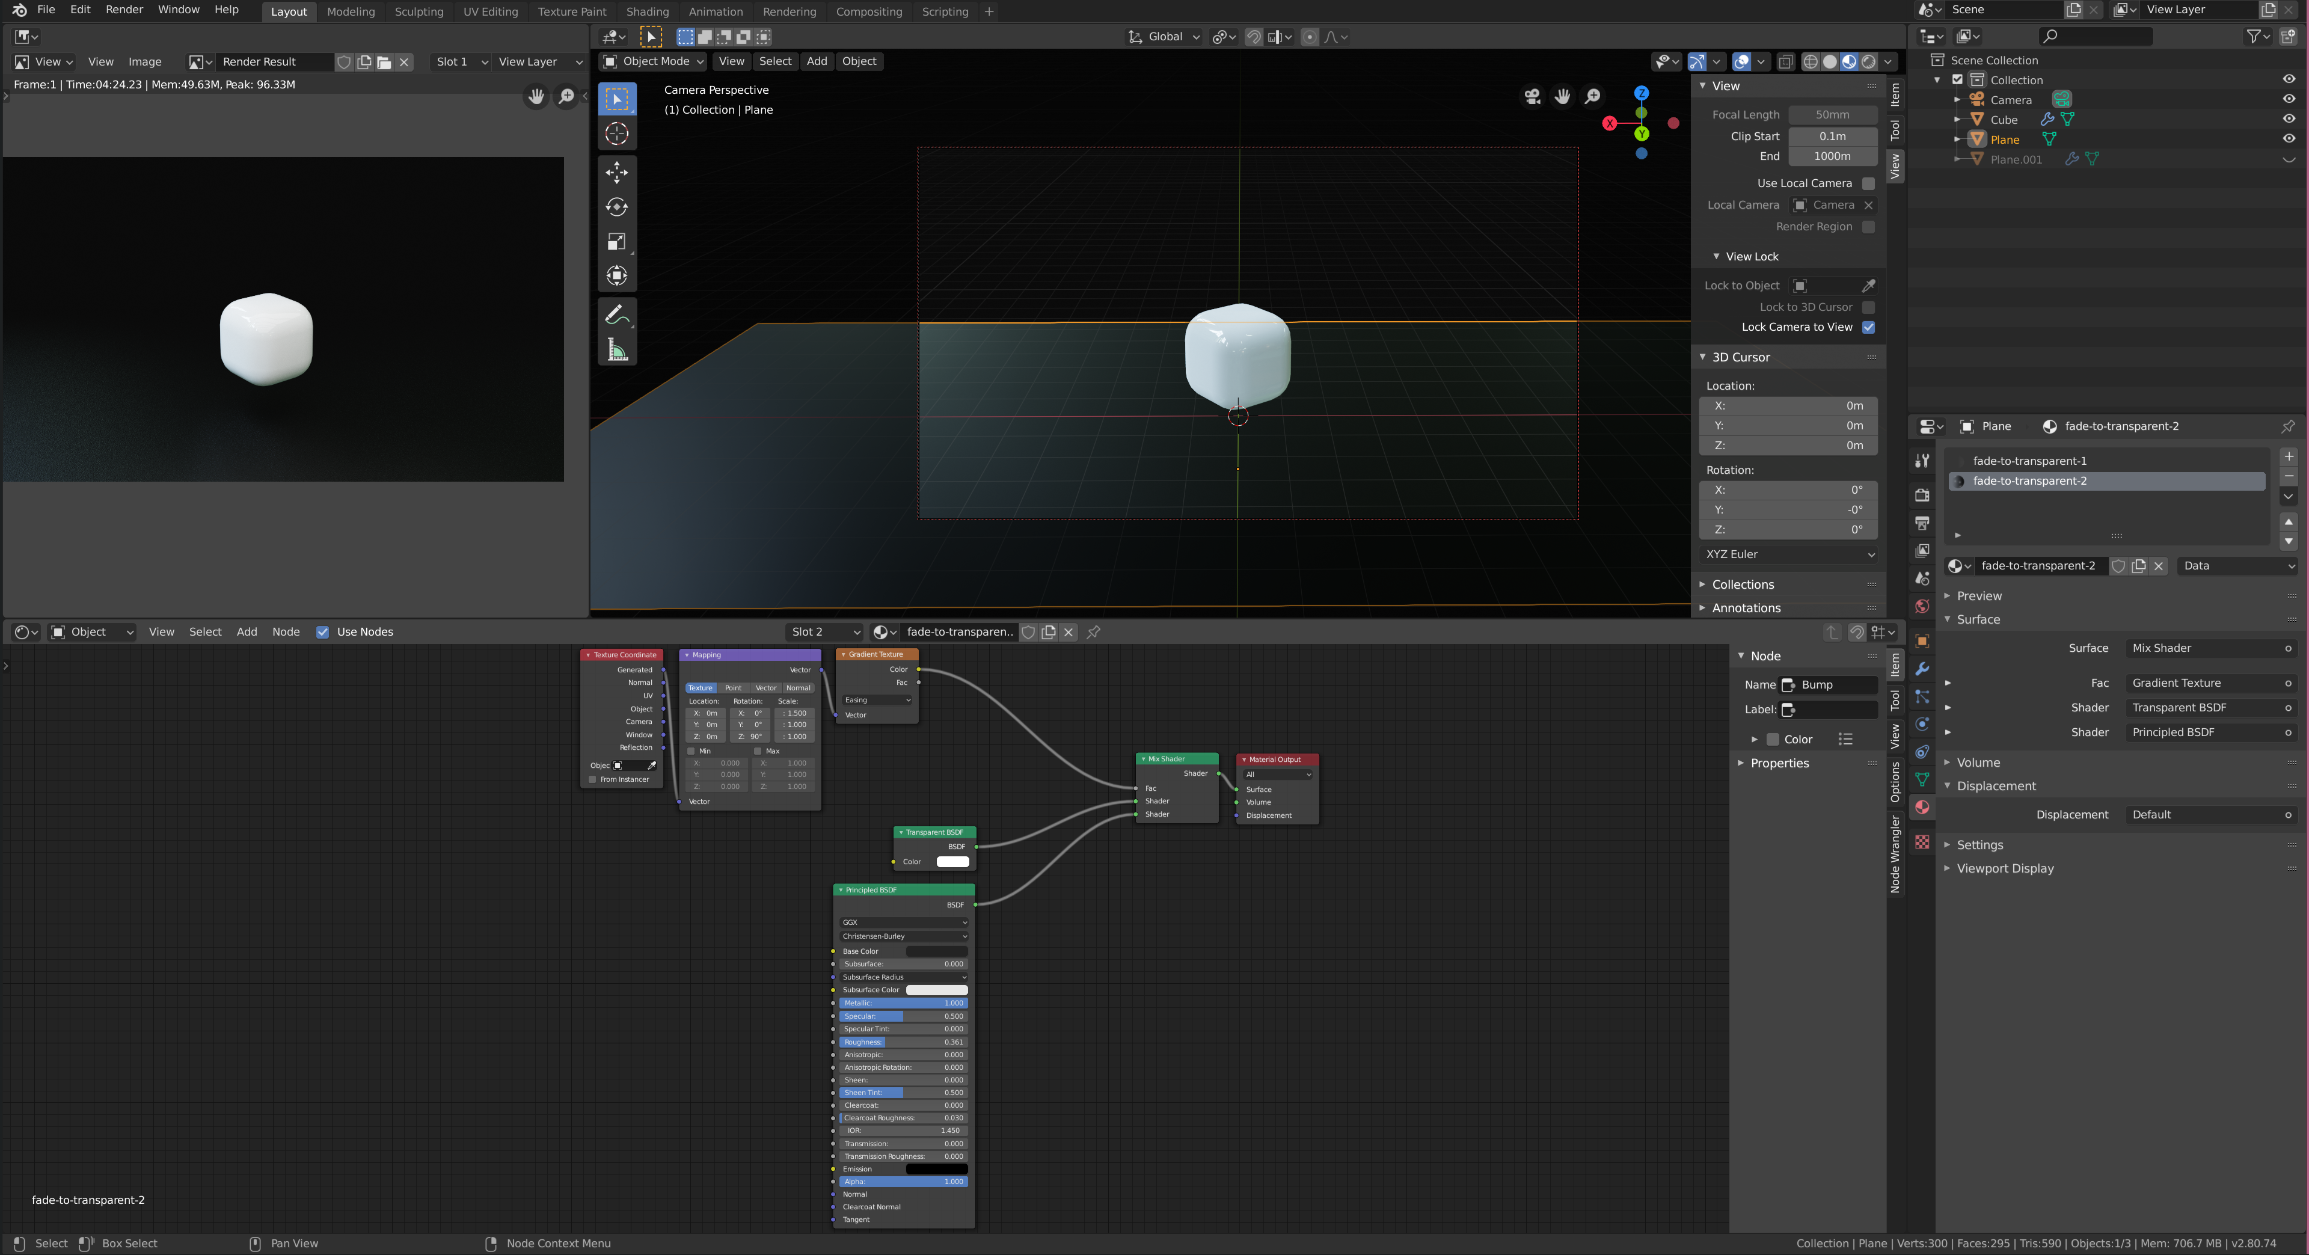Open the XYZ Euler rotation mode dropdown
Viewport: 2309px width, 1255px height.
coord(1789,554)
